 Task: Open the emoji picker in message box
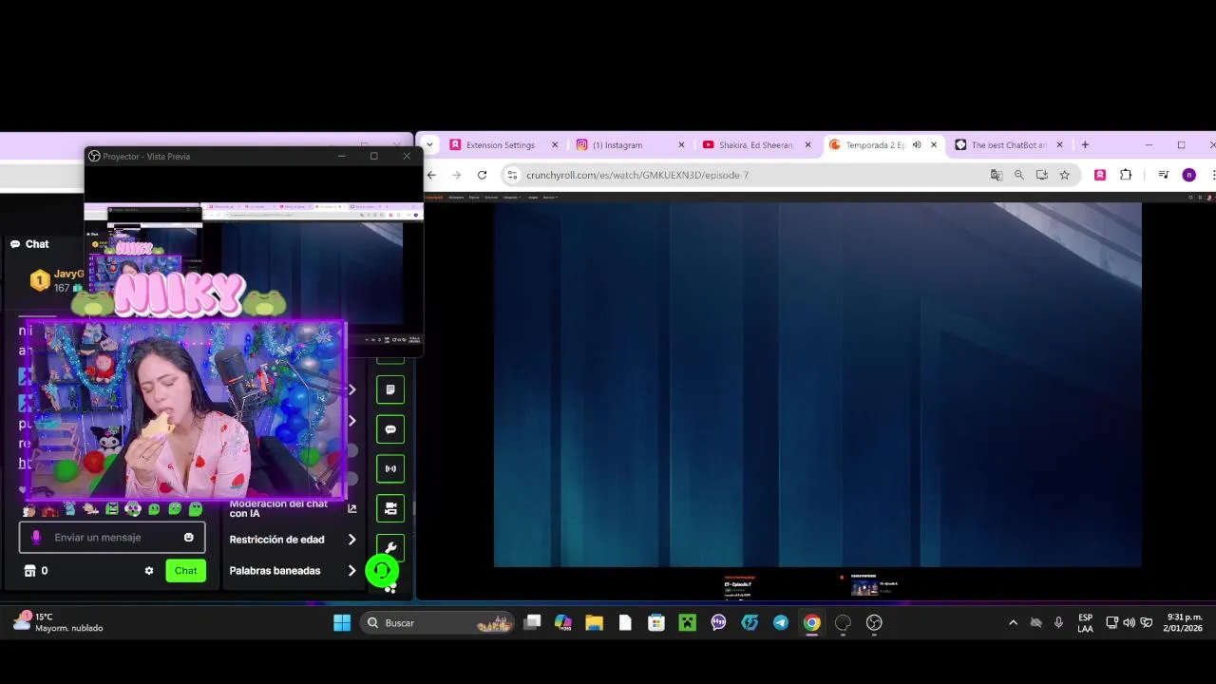pyautogui.click(x=188, y=538)
